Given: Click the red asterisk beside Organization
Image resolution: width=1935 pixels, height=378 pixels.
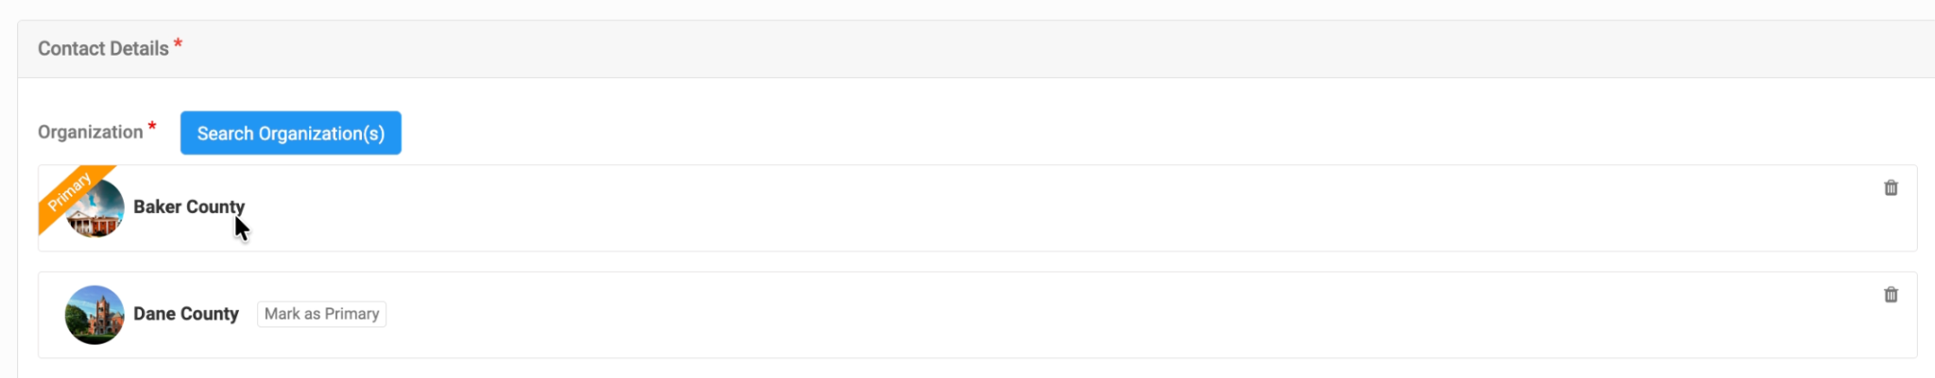Looking at the screenshot, I should 152,126.
